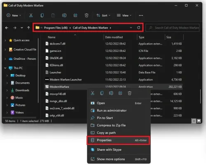Open the Sort dropdown
Viewport: 206px width, 166px height.
pyautogui.click(x=103, y=15)
